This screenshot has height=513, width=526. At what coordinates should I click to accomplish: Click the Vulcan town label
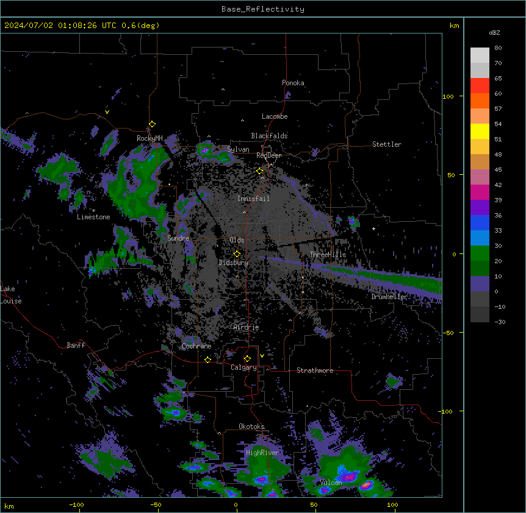coord(331,482)
